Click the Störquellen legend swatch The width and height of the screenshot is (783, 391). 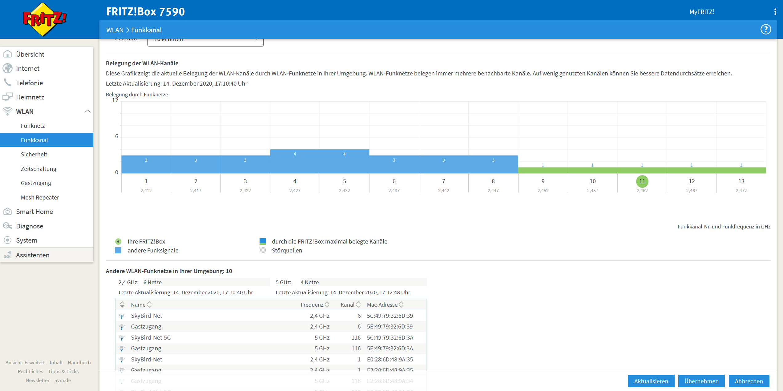pos(263,250)
